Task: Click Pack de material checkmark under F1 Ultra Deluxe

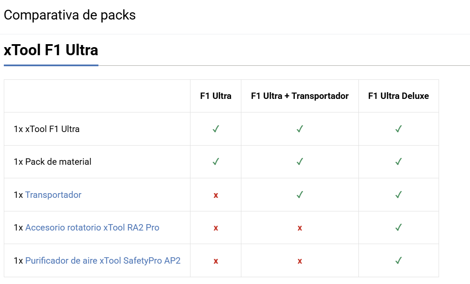Action: (x=398, y=162)
